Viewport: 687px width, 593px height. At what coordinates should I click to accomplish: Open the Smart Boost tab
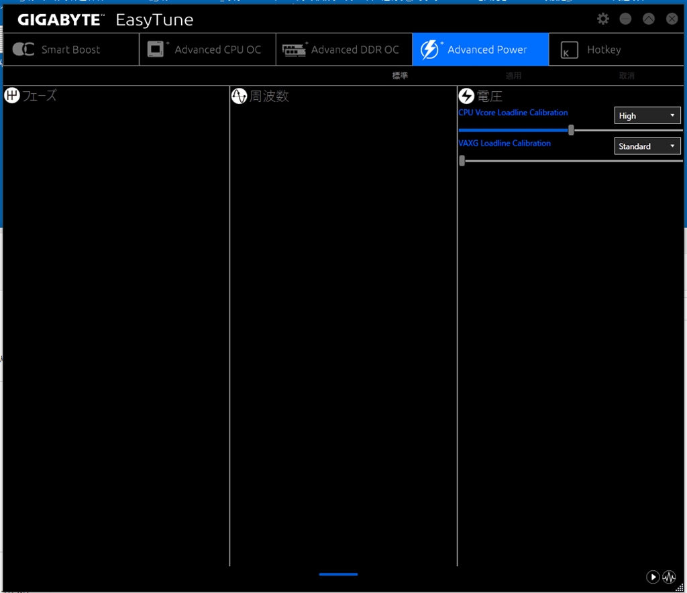tap(71, 50)
